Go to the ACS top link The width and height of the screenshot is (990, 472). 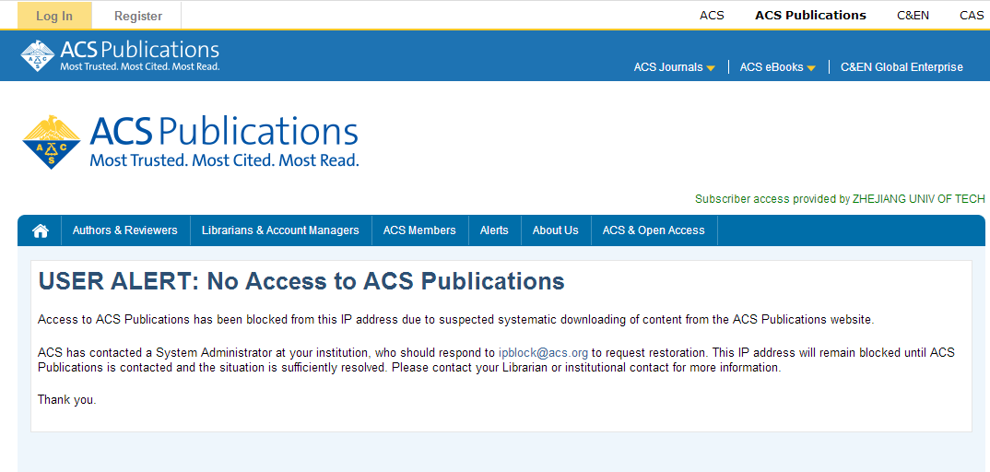[712, 15]
